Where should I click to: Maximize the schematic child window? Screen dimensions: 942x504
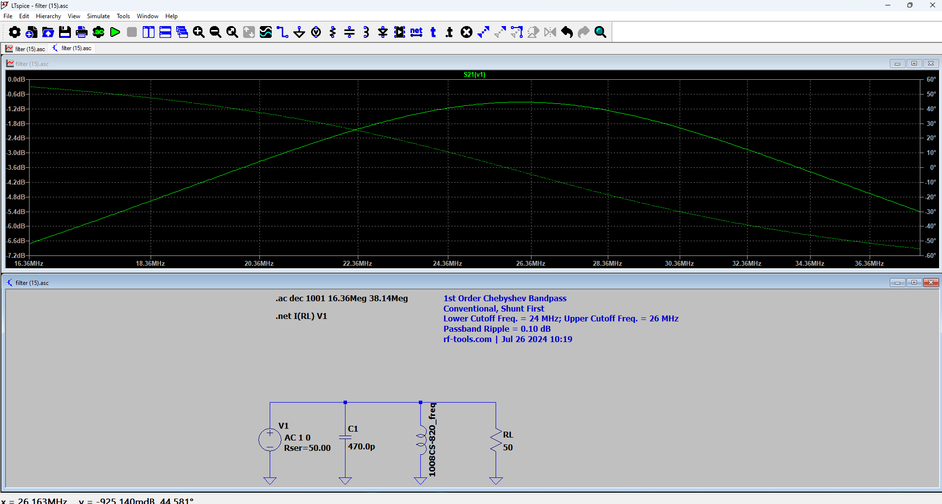[x=914, y=283]
